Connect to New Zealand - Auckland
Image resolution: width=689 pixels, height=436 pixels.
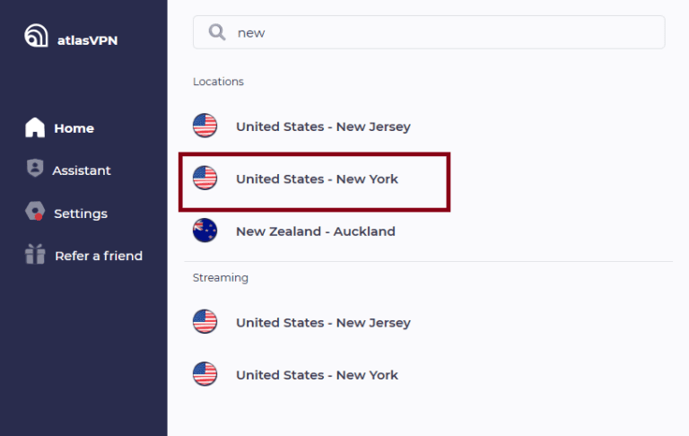click(315, 231)
